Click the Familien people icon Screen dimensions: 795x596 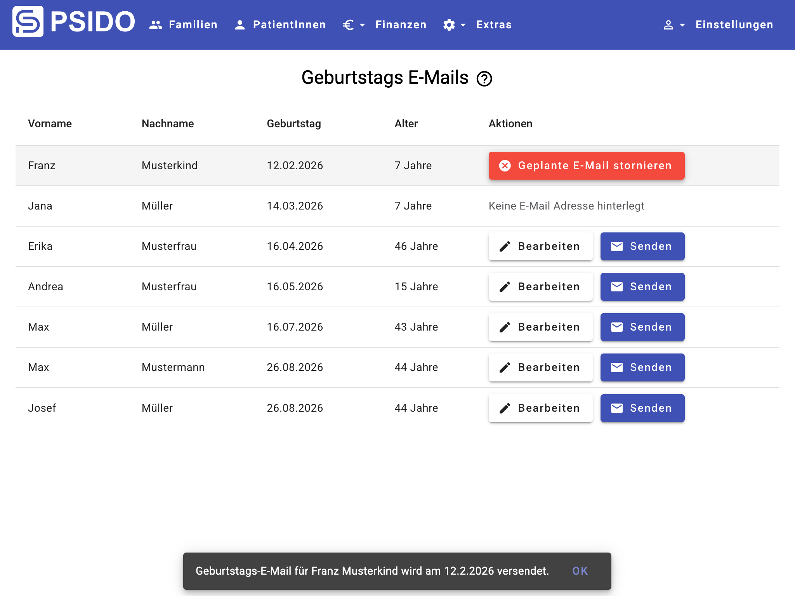(156, 25)
